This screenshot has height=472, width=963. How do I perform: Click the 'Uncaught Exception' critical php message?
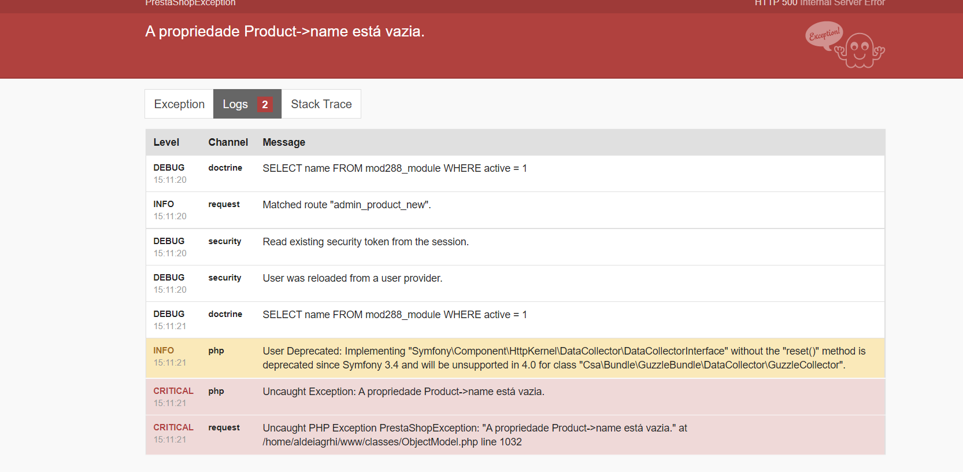(x=403, y=392)
